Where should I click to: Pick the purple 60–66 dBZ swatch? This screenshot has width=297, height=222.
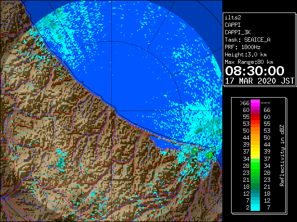(x=255, y=110)
